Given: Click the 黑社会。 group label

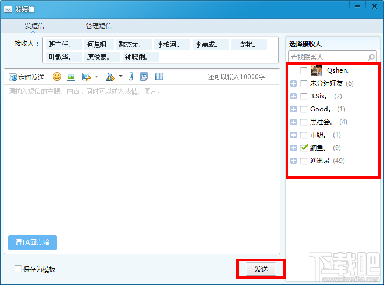Looking at the screenshot, I should (x=321, y=122).
